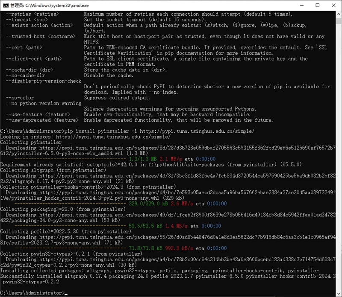Click the 'Disable the cache.' description
The image size is (342, 297).
(x=109, y=76)
